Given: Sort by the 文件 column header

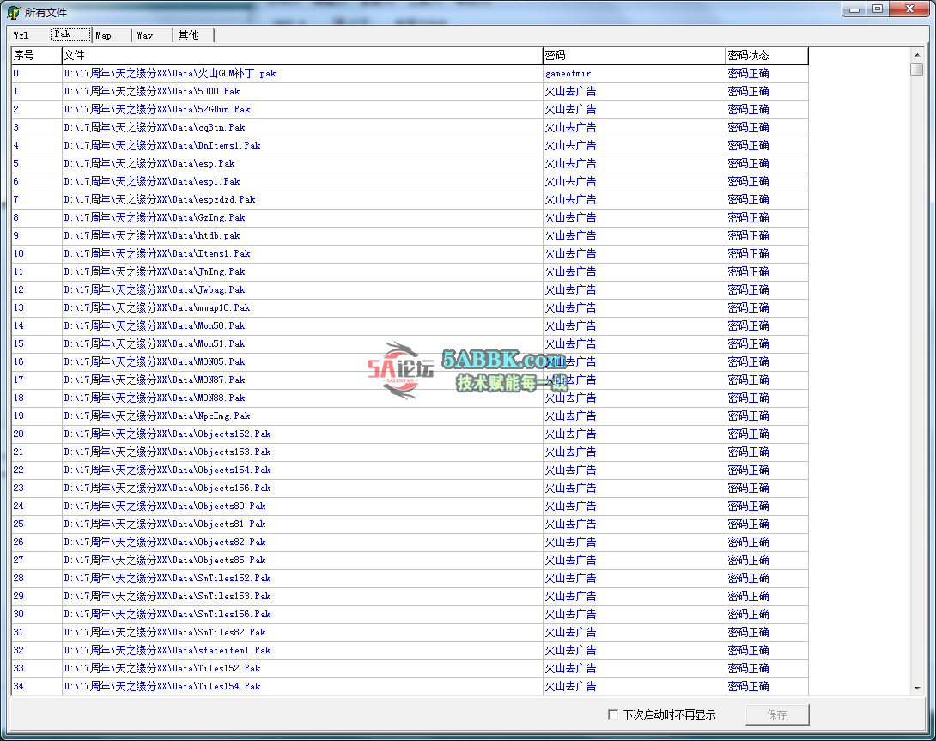Looking at the screenshot, I should pos(302,56).
